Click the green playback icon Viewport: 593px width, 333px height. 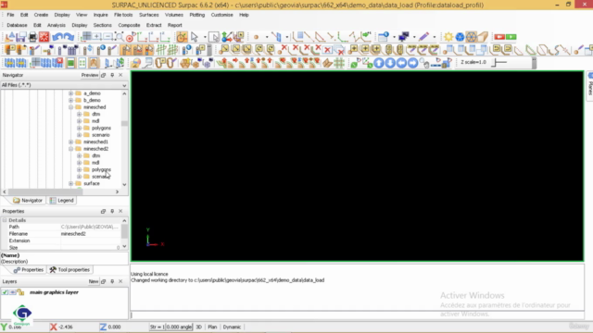coord(511,37)
